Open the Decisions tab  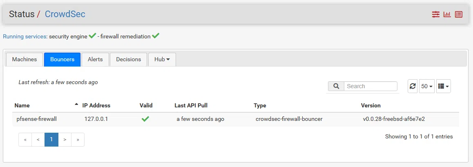pyautogui.click(x=128, y=59)
